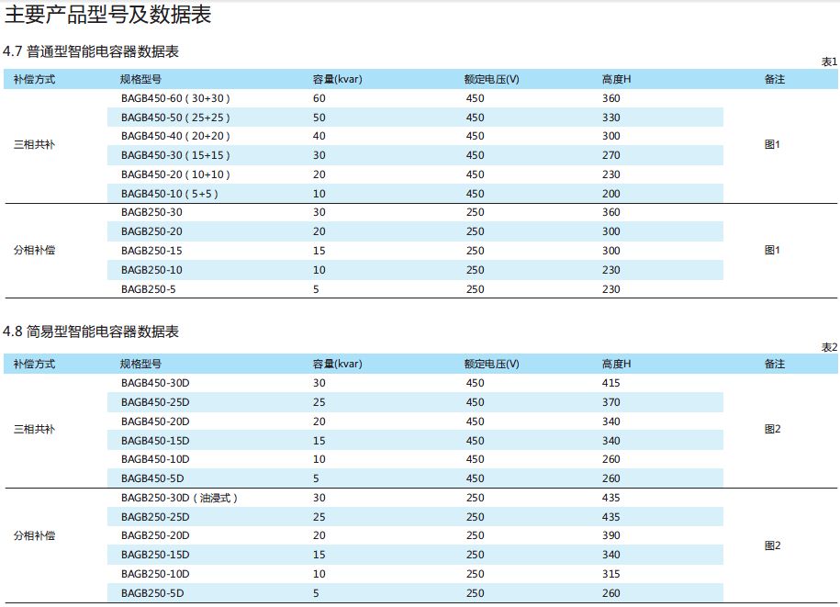This screenshot has width=840, height=607.
Task: Click capacity value 25 in BAGB250-25D row
Action: point(319,517)
